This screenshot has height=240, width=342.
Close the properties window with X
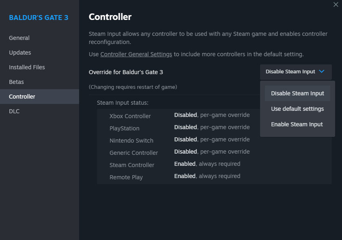[x=335, y=4]
